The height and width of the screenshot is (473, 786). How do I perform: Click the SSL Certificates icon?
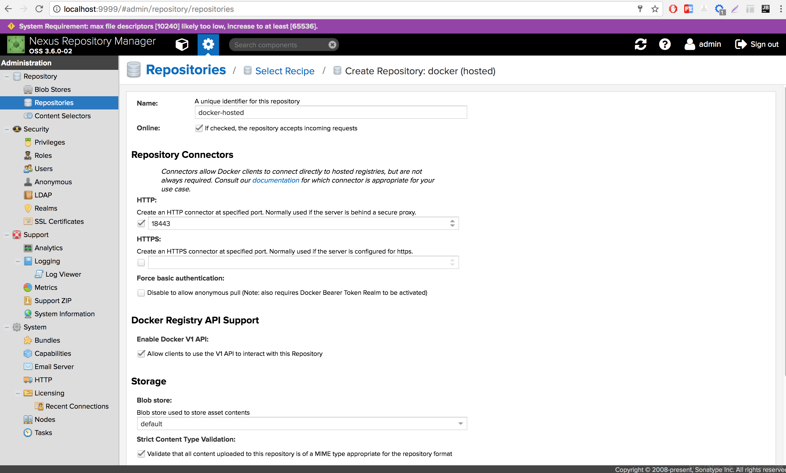pos(28,222)
